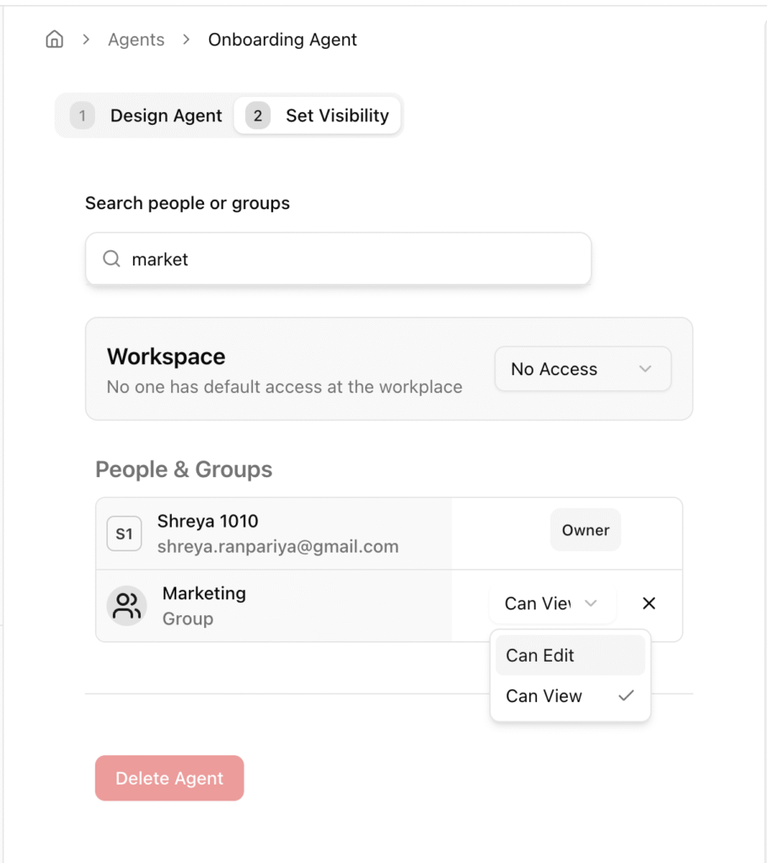Click the Delete Agent button
767x863 pixels.
click(169, 778)
